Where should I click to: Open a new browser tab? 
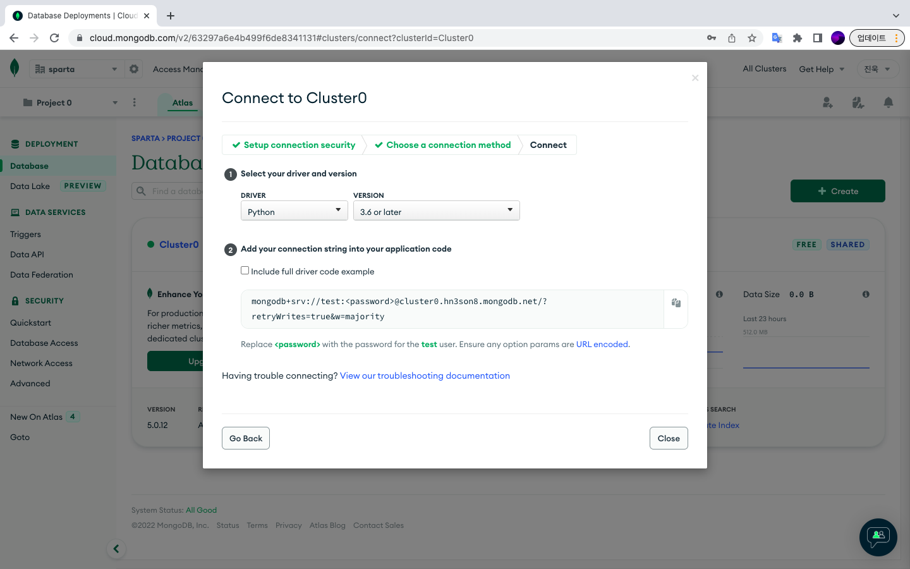[x=171, y=15]
